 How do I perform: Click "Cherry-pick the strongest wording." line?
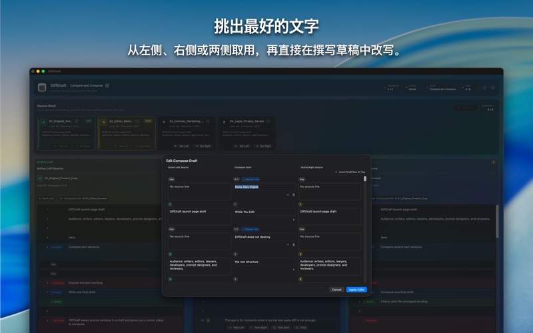(404, 302)
